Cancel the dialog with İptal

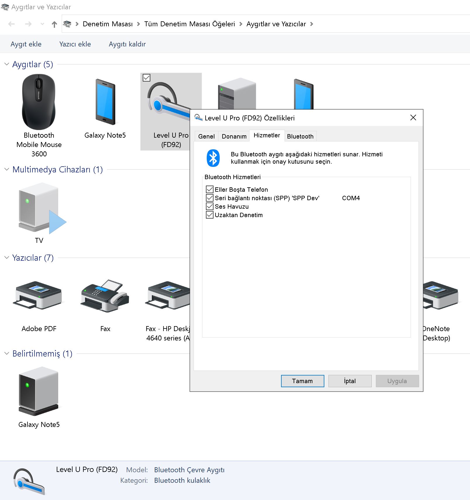tap(350, 381)
